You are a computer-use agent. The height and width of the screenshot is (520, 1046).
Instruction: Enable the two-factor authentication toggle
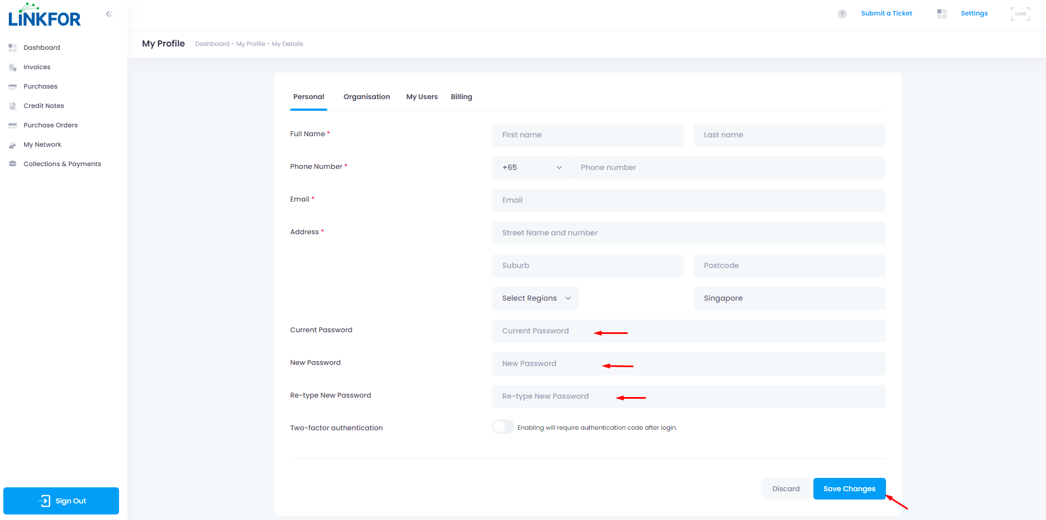tap(503, 427)
